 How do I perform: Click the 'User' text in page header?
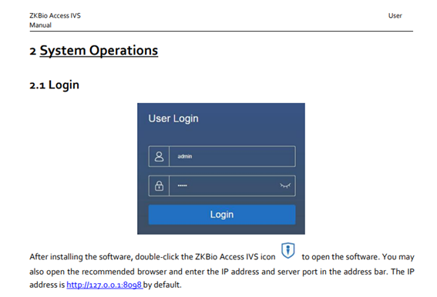pyautogui.click(x=395, y=15)
